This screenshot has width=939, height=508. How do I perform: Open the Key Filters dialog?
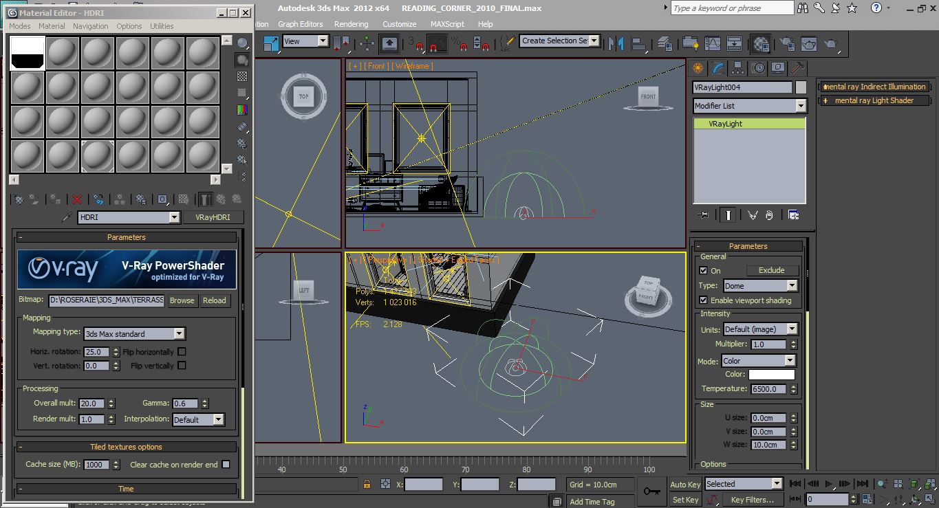pyautogui.click(x=752, y=500)
